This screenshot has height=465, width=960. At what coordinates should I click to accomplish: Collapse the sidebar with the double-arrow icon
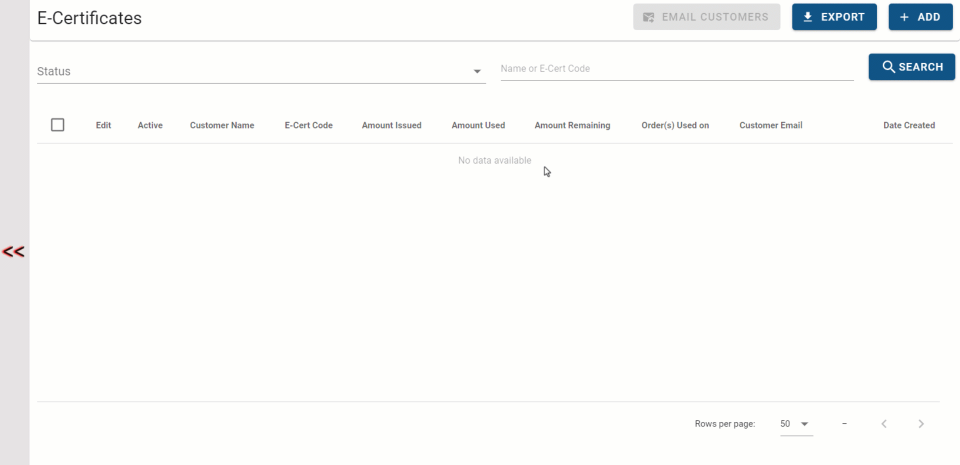13,251
